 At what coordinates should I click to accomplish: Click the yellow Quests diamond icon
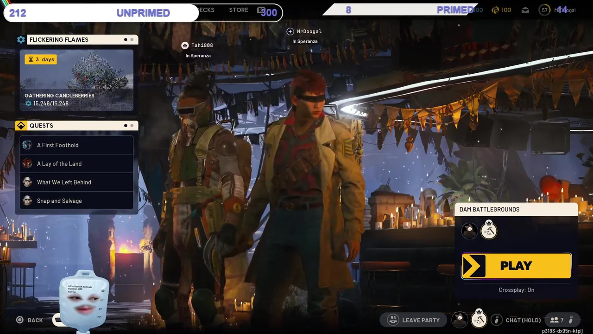(21, 126)
